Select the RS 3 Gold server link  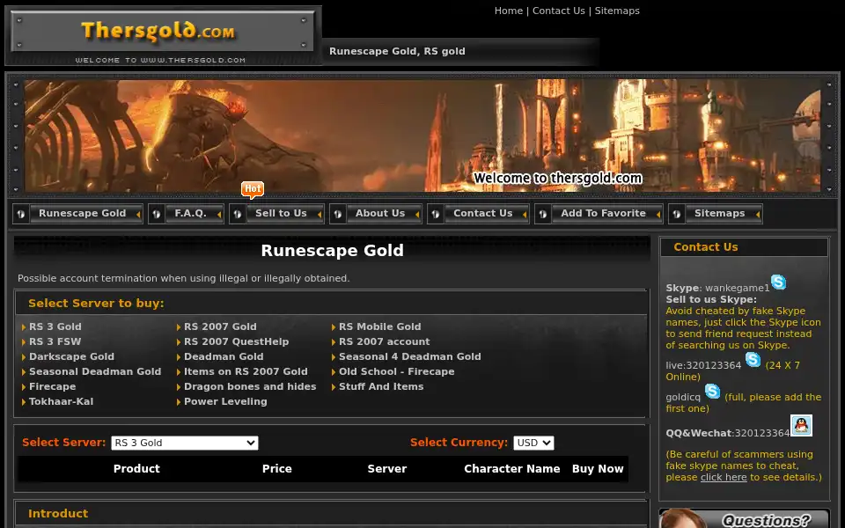(55, 326)
